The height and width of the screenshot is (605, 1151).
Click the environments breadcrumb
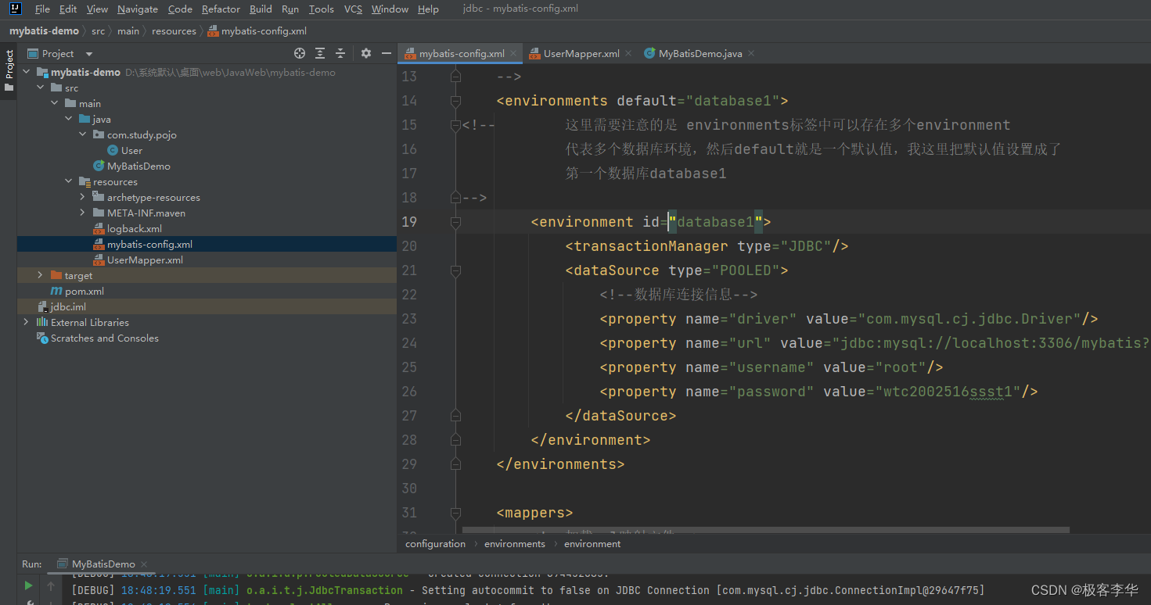[x=514, y=544]
